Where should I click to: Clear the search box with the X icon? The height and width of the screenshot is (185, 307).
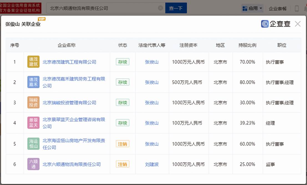click(160, 8)
